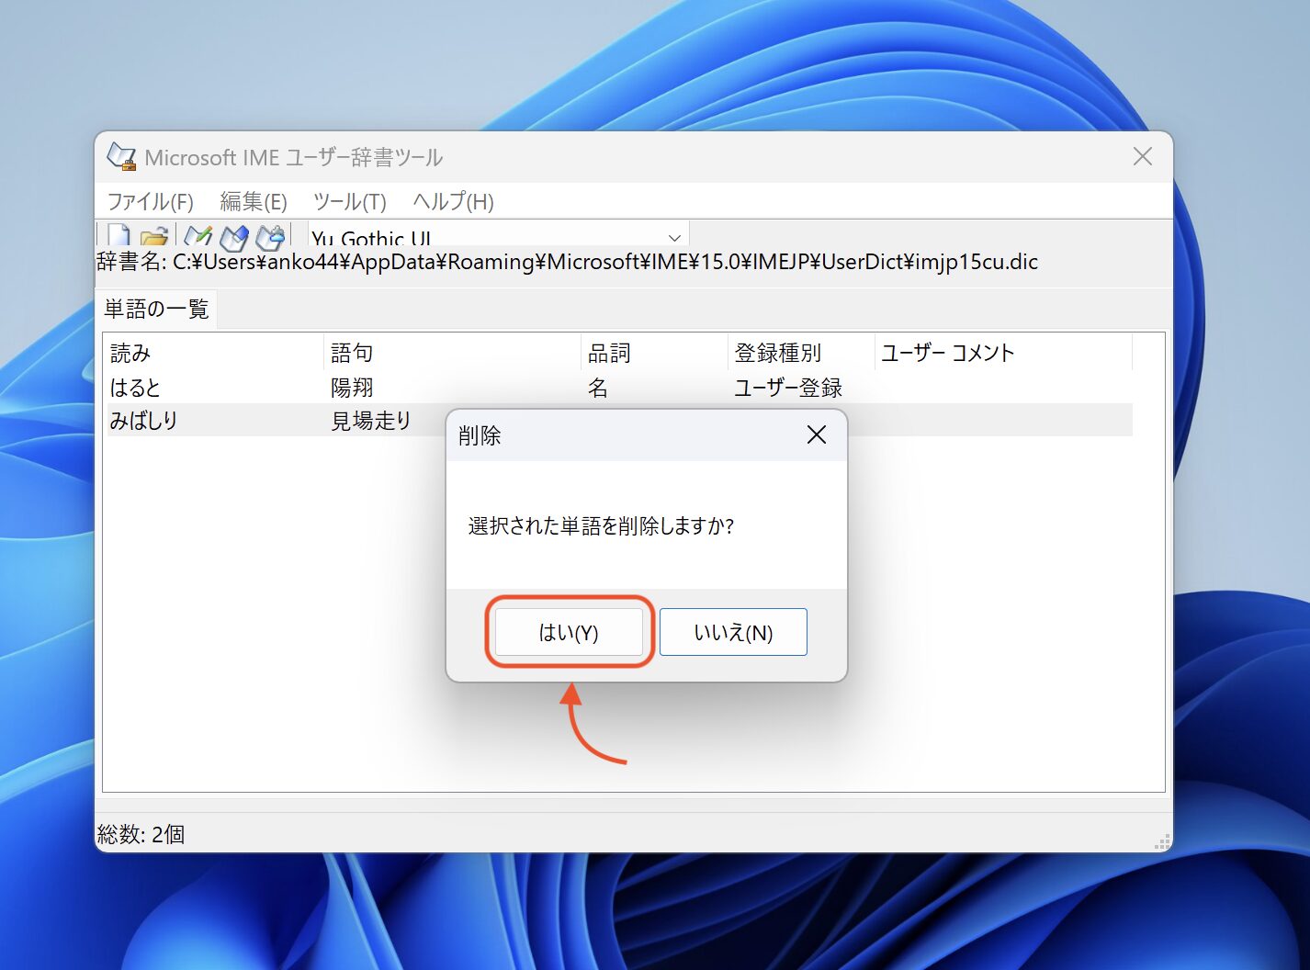1310x970 pixels.
Task: Open the ファイル(F) menu
Action: point(151,201)
